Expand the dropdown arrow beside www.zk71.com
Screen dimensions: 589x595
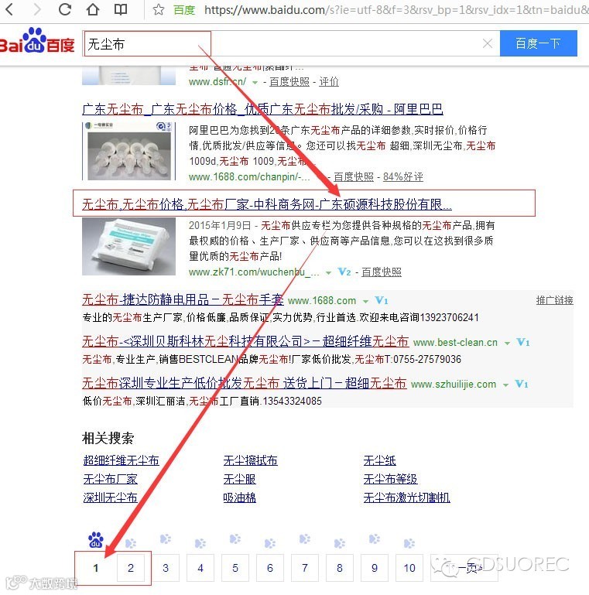coord(329,272)
